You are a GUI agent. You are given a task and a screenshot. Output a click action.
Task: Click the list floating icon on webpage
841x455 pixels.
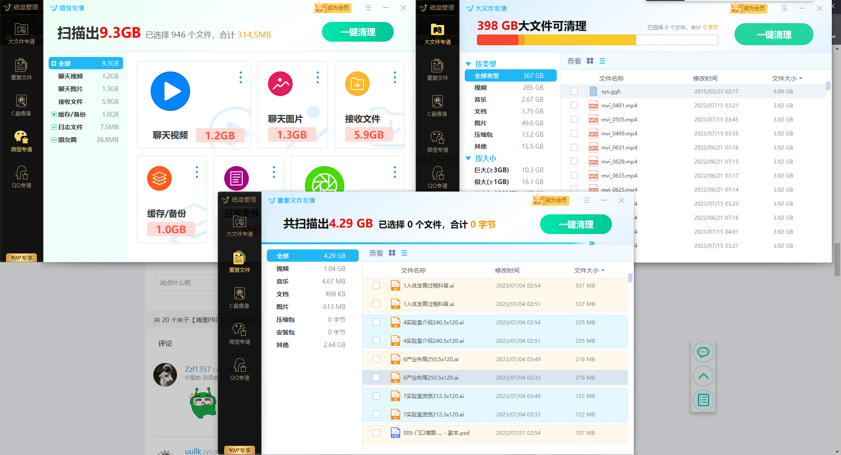pos(703,400)
